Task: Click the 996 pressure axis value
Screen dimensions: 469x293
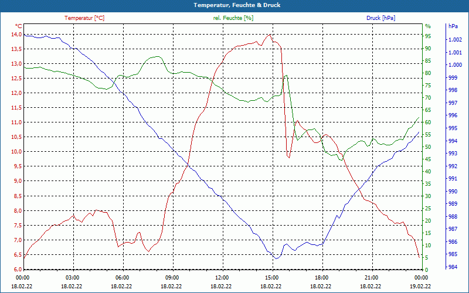Action: tap(453, 115)
